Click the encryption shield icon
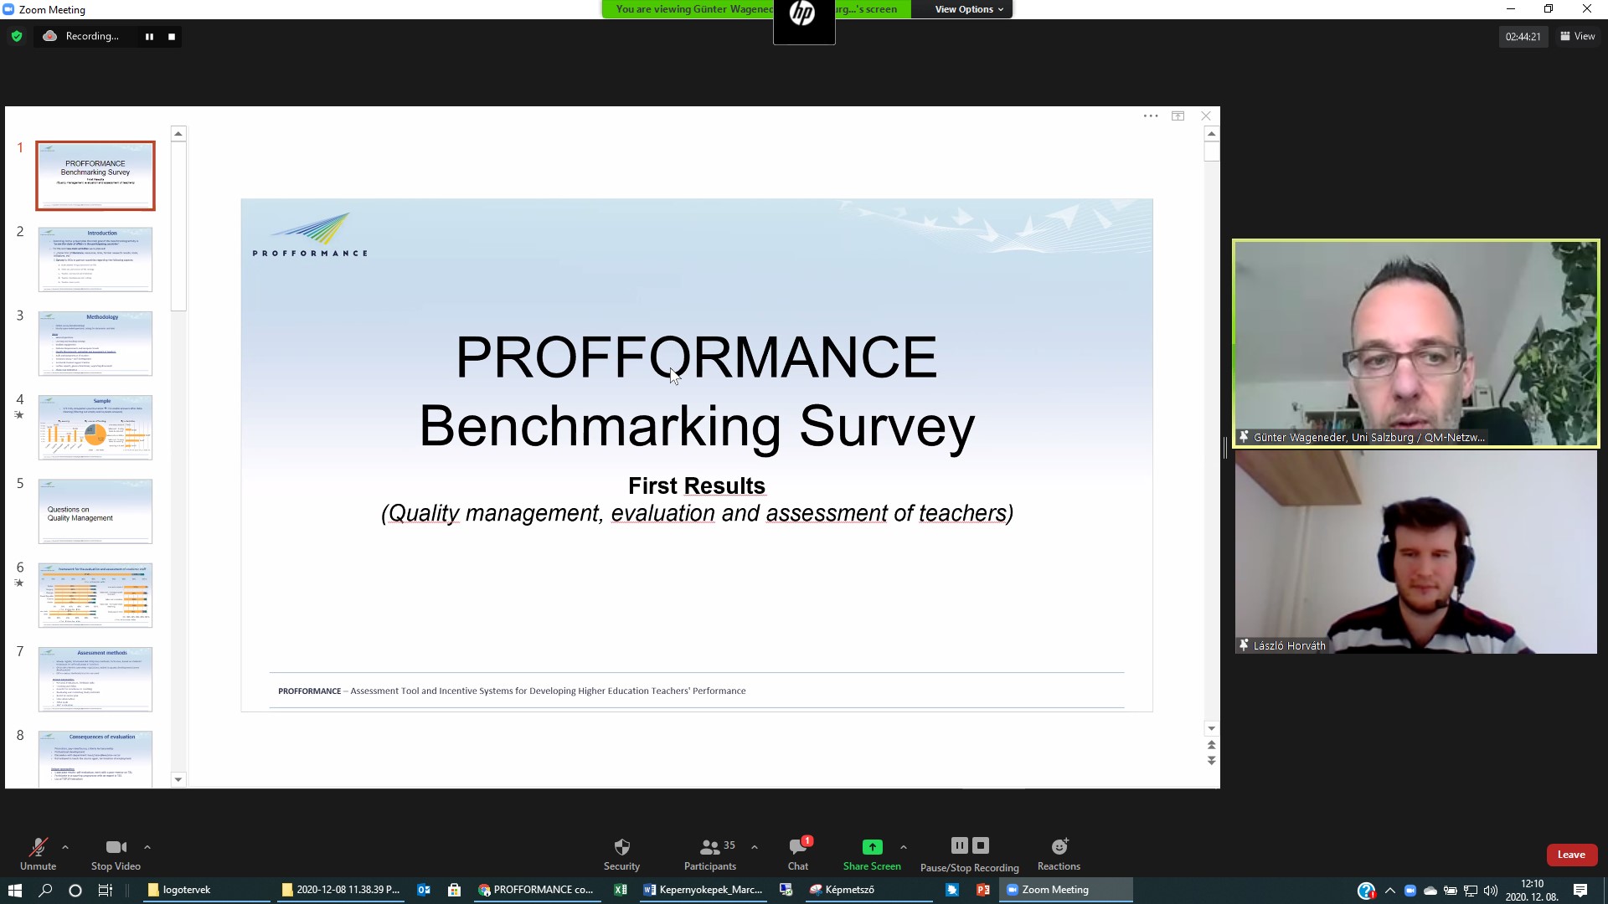Image resolution: width=1608 pixels, height=904 pixels. coord(17,36)
